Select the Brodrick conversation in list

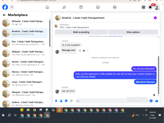tap(24, 33)
